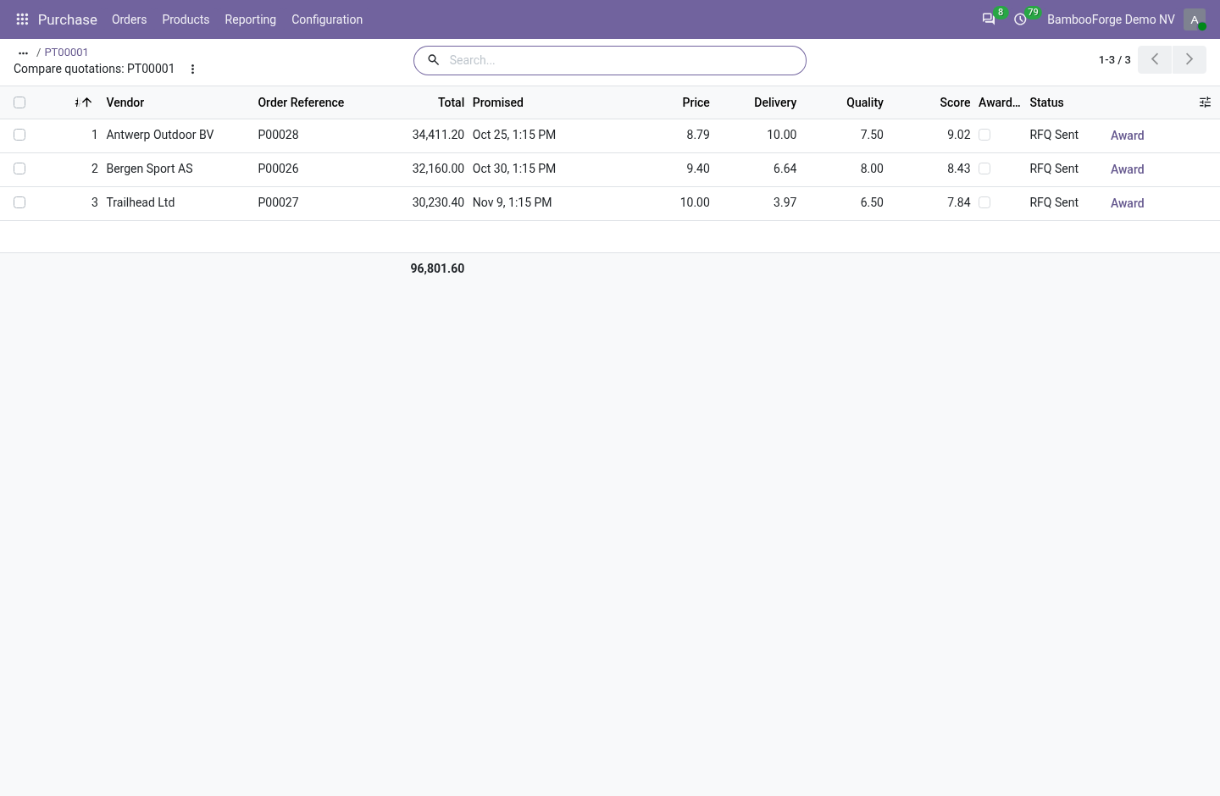Sort by Delivery column header
Screen dimensions: 1220x796
[775, 102]
